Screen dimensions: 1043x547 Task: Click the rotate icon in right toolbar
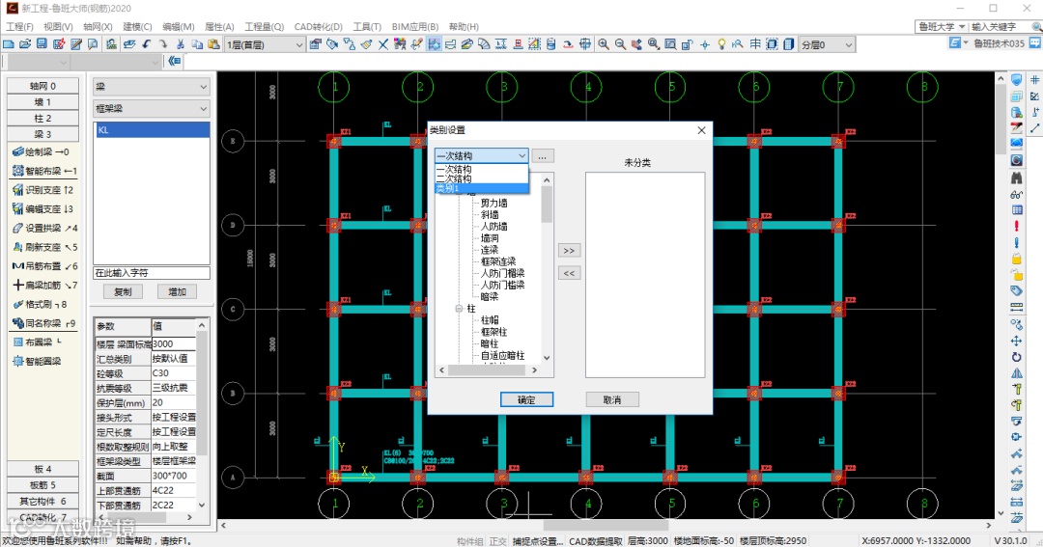1016,356
